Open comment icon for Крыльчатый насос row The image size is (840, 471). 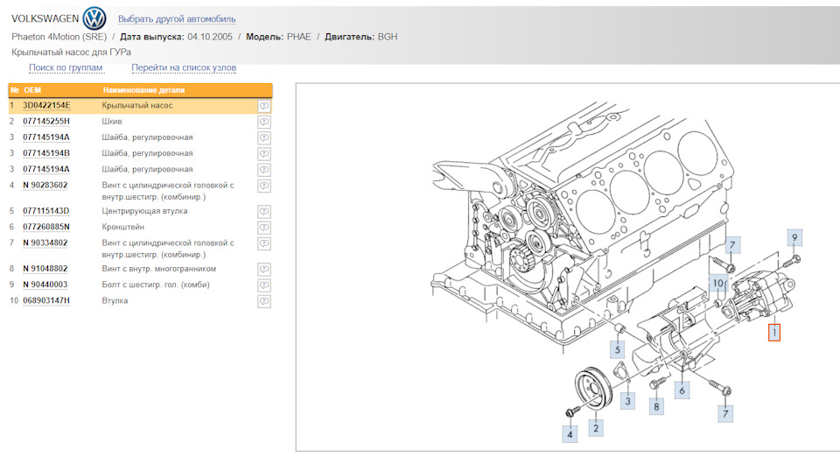pyautogui.click(x=263, y=106)
